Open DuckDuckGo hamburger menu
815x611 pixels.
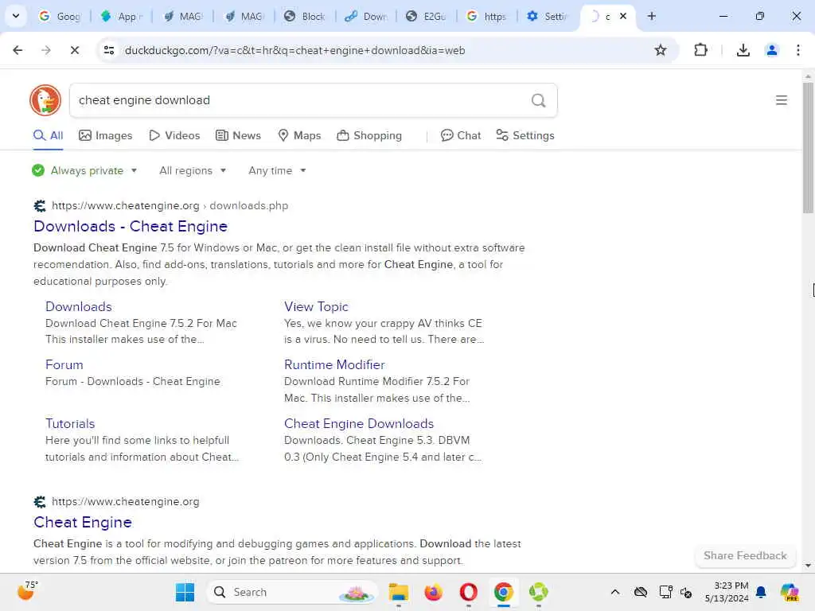point(782,100)
